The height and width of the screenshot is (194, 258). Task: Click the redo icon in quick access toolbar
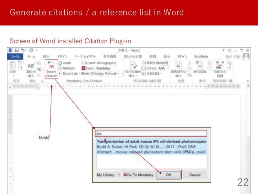click(x=31, y=50)
